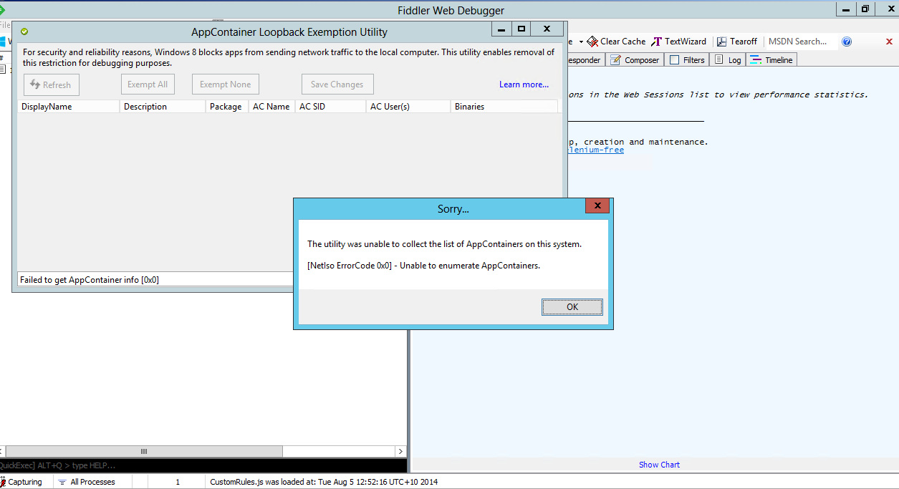The height and width of the screenshot is (489, 899).
Task: Sort by AC Name column header
Action: click(x=271, y=107)
